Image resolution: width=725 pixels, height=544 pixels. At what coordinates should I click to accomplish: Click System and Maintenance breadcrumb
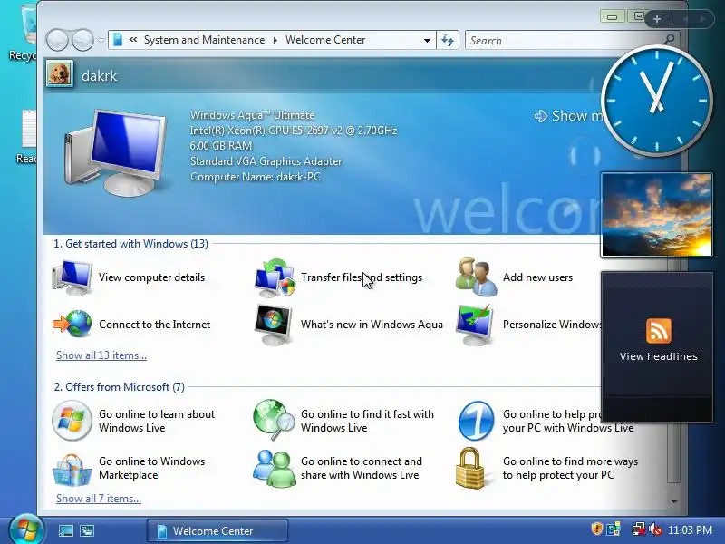point(205,40)
